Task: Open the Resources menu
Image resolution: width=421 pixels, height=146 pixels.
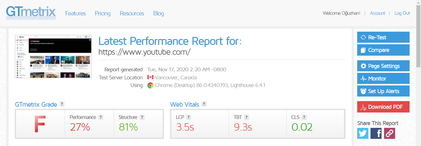Action: 132,13
